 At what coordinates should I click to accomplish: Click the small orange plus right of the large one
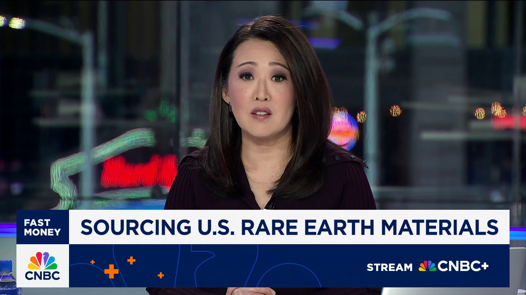pyautogui.click(x=161, y=275)
